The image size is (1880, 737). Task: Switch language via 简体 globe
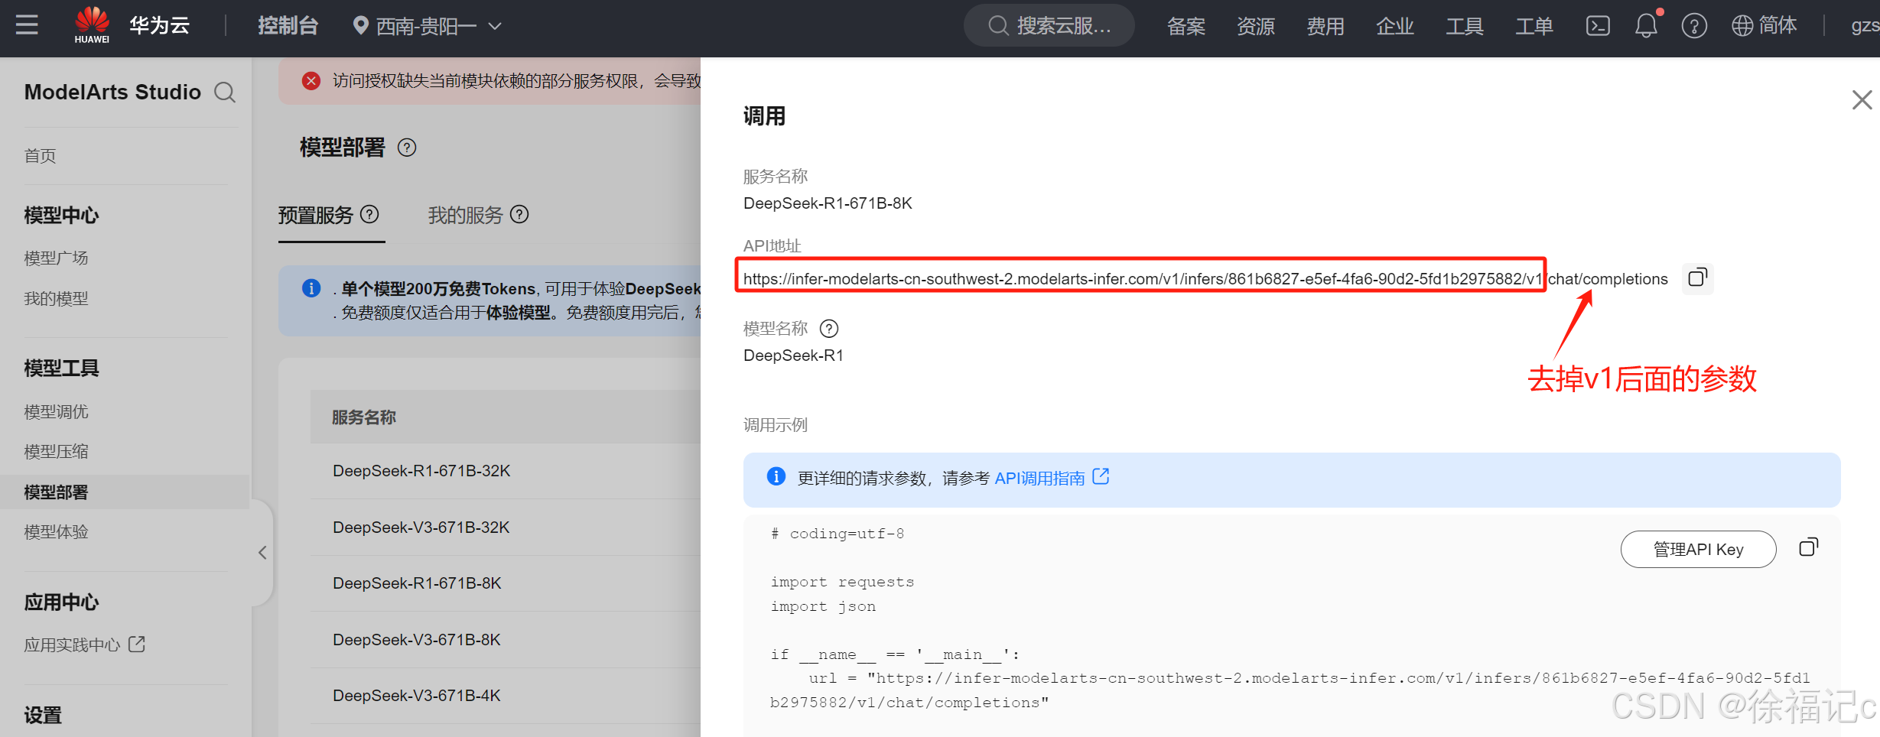1764,26
